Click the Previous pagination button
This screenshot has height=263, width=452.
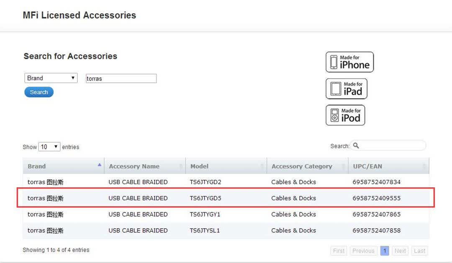[x=363, y=251]
